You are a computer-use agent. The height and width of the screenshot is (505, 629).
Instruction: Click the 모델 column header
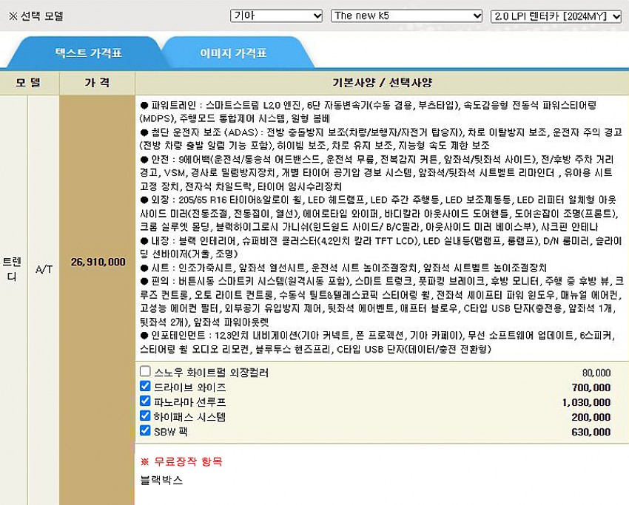(x=29, y=82)
